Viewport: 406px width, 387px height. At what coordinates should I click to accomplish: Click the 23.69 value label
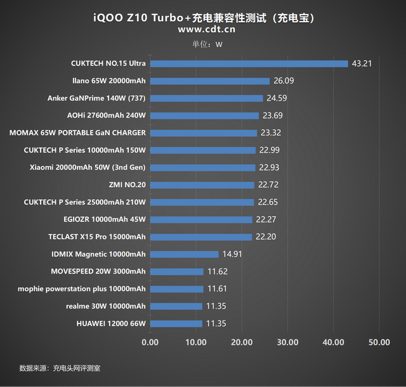[x=273, y=115]
